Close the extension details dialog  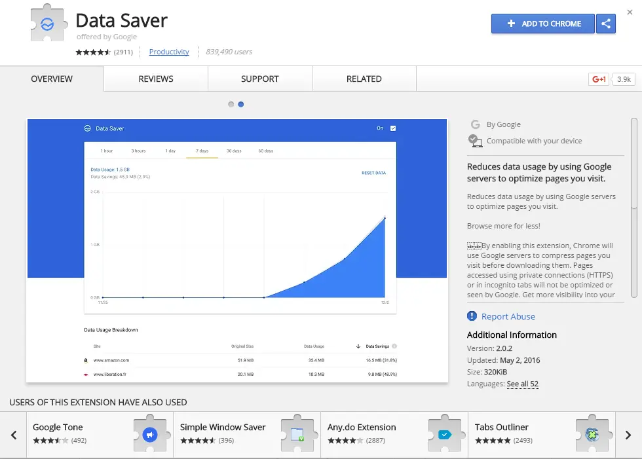point(630,12)
